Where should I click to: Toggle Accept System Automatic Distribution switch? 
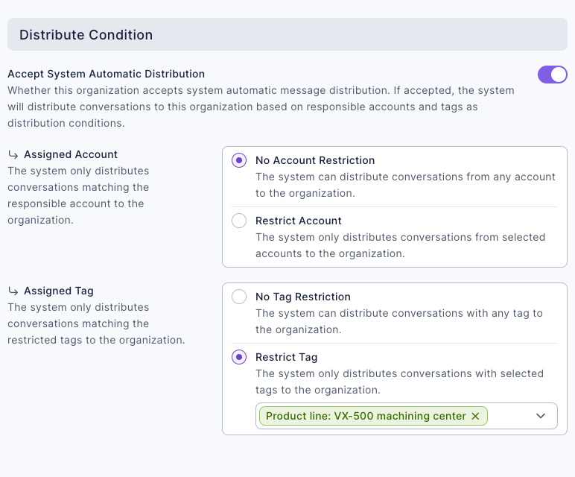pos(552,75)
